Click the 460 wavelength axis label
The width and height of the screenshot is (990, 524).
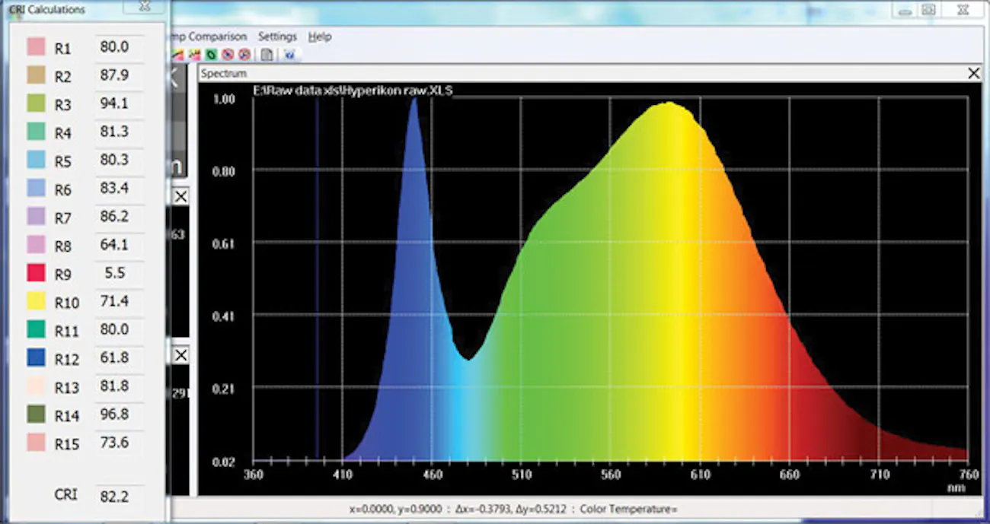point(432,475)
